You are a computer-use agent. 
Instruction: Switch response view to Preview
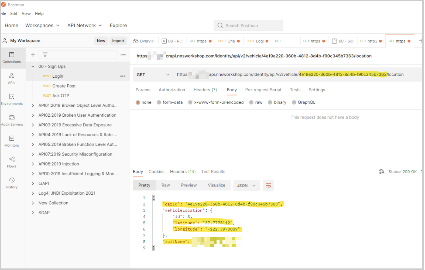[x=189, y=185]
